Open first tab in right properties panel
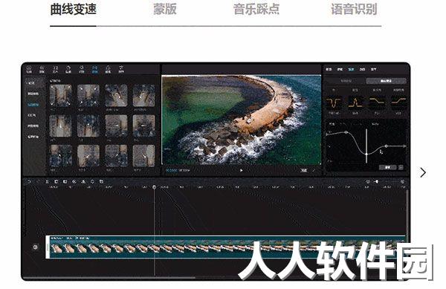Viewport: 446px width, 289px height. (329, 69)
